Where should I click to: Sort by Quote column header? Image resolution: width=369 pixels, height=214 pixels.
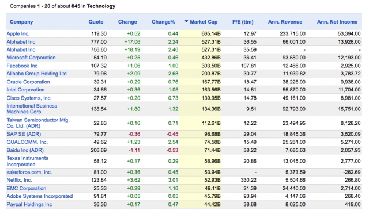(x=96, y=22)
